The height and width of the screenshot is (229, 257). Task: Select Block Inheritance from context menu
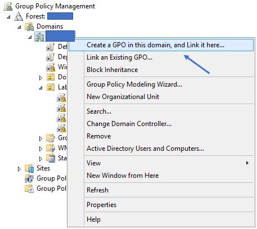point(161,70)
